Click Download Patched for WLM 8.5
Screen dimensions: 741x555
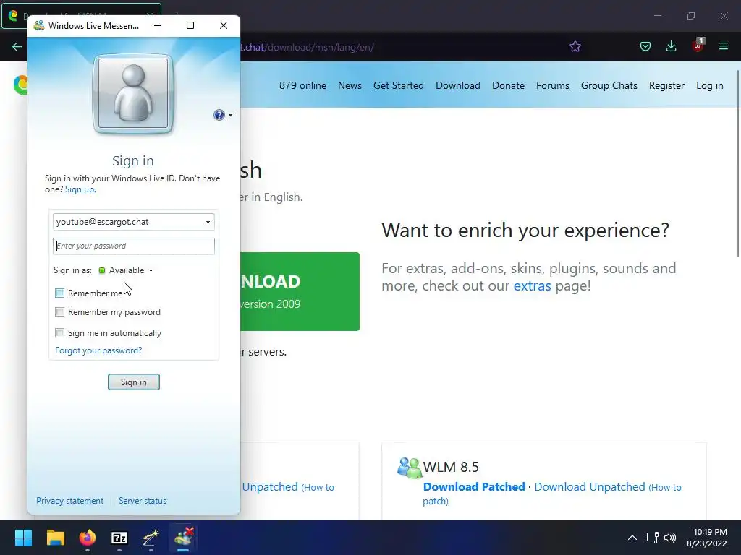pos(474,486)
